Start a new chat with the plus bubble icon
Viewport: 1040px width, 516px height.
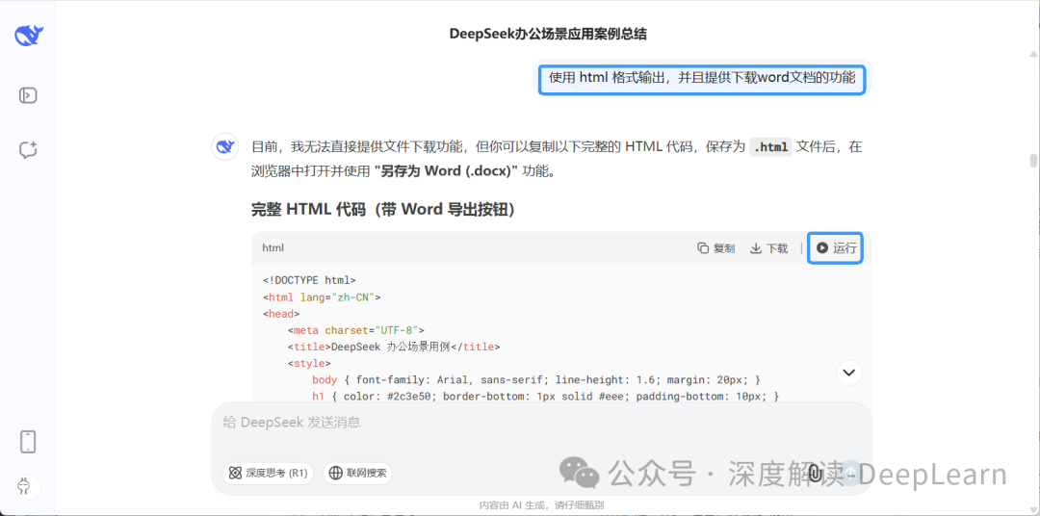coord(28,149)
